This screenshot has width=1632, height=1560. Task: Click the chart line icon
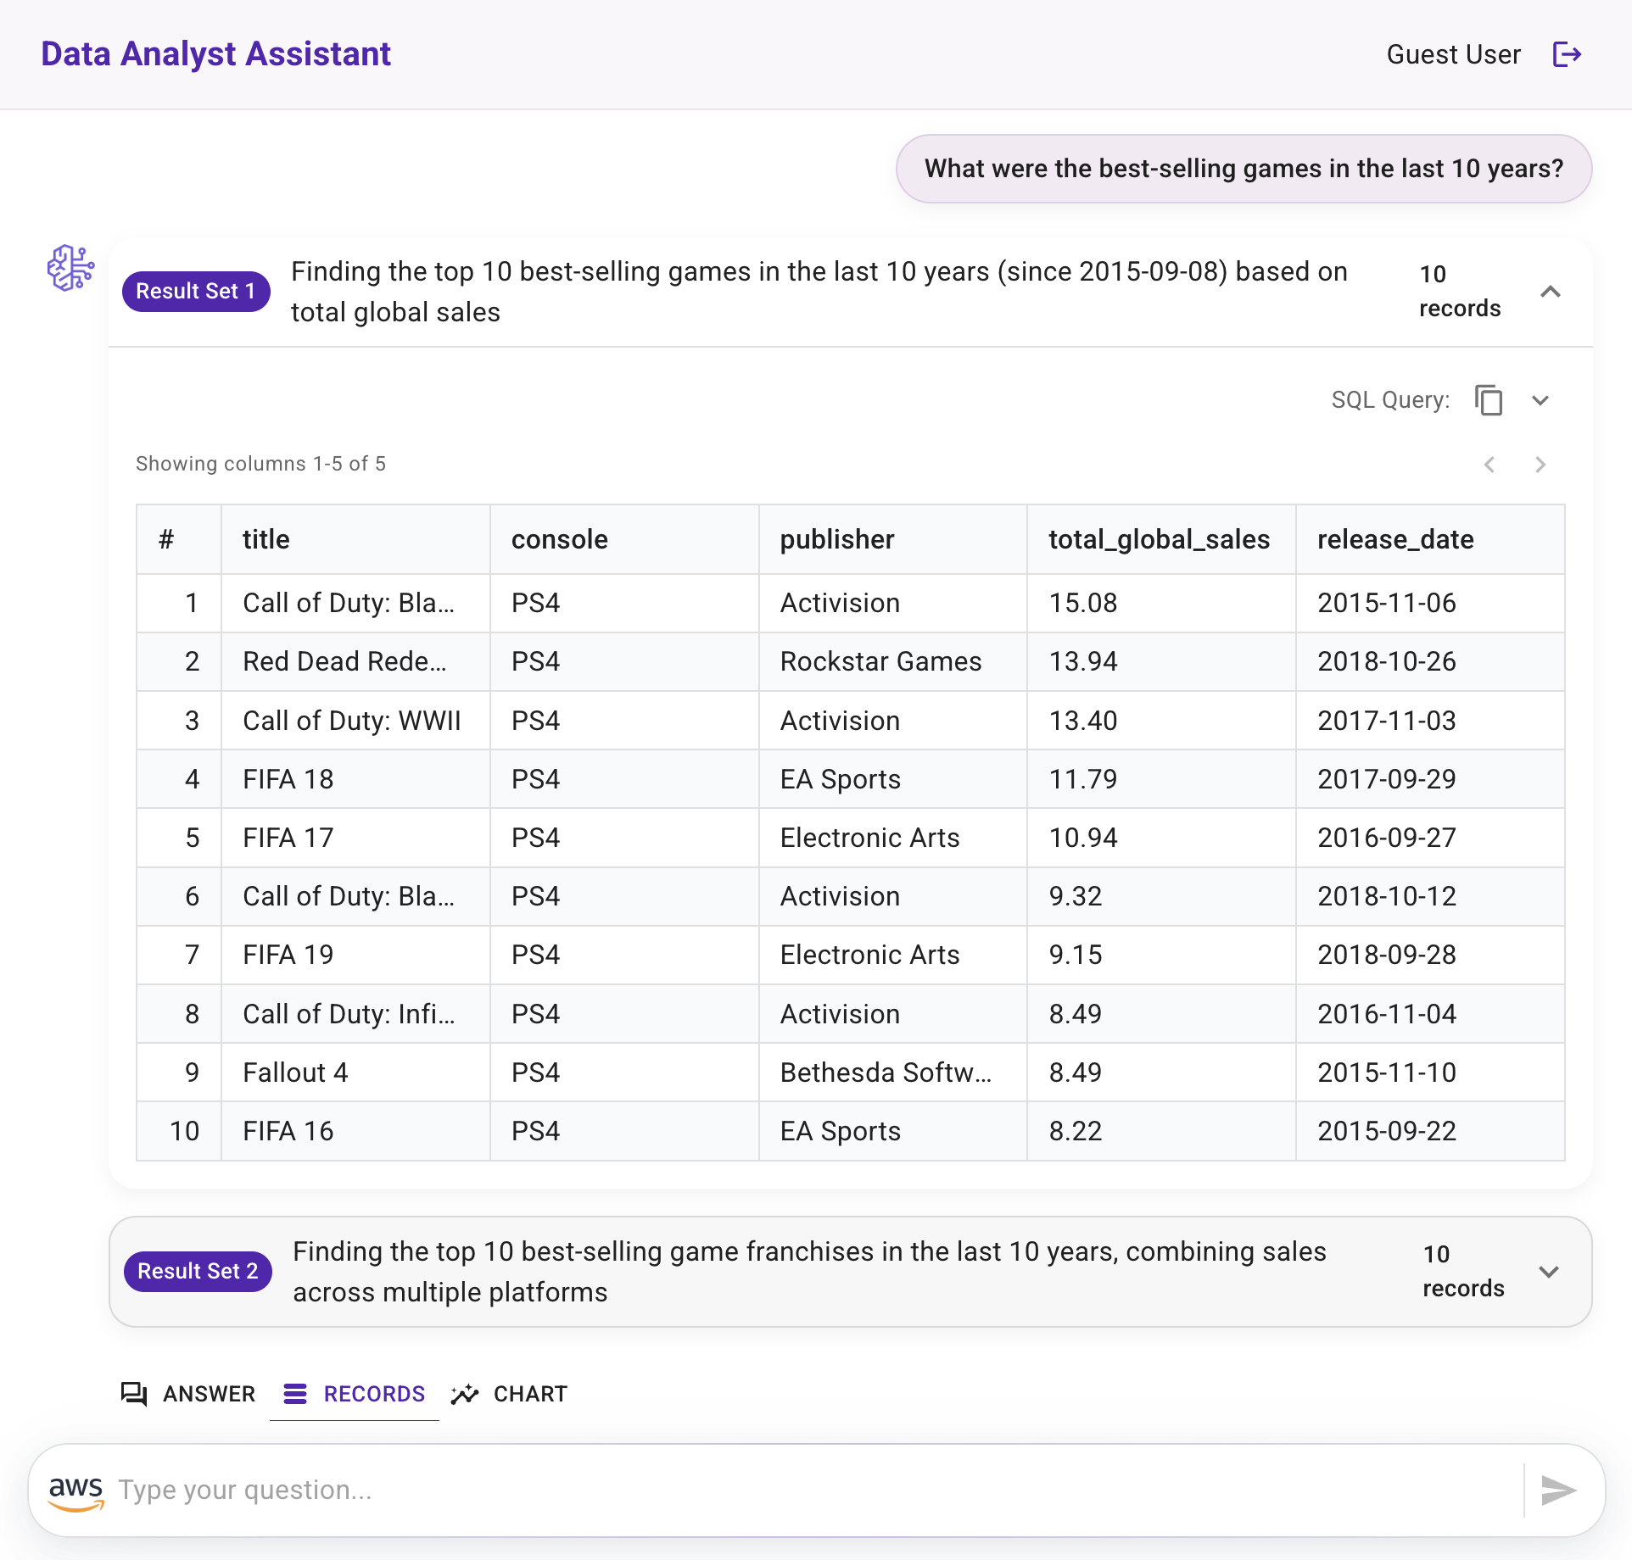coord(465,1394)
